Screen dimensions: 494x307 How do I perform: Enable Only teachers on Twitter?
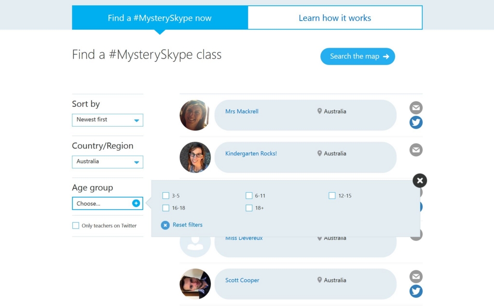pyautogui.click(x=76, y=226)
